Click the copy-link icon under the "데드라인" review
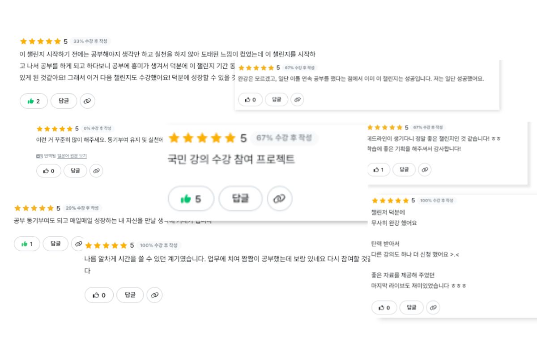Viewport: 537px width, 349px height. click(x=424, y=169)
